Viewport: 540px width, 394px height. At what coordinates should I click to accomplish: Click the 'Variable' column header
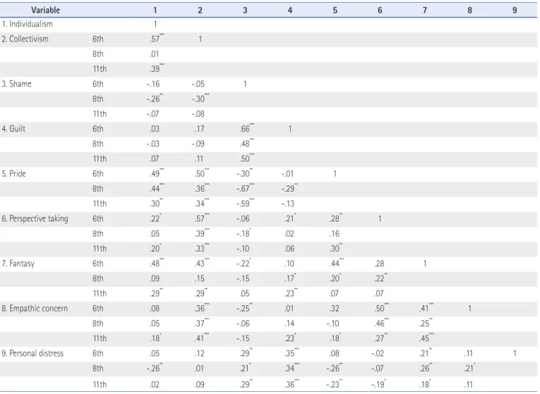click(x=45, y=10)
